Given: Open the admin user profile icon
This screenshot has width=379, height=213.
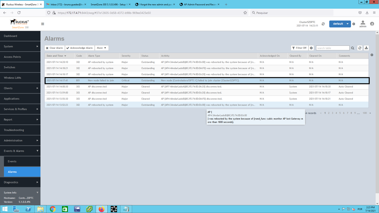Looking at the screenshot, I should pos(363,23).
